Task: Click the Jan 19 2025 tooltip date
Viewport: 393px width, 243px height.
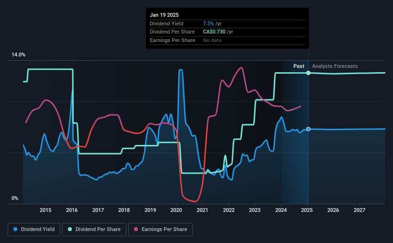Action: (164, 15)
